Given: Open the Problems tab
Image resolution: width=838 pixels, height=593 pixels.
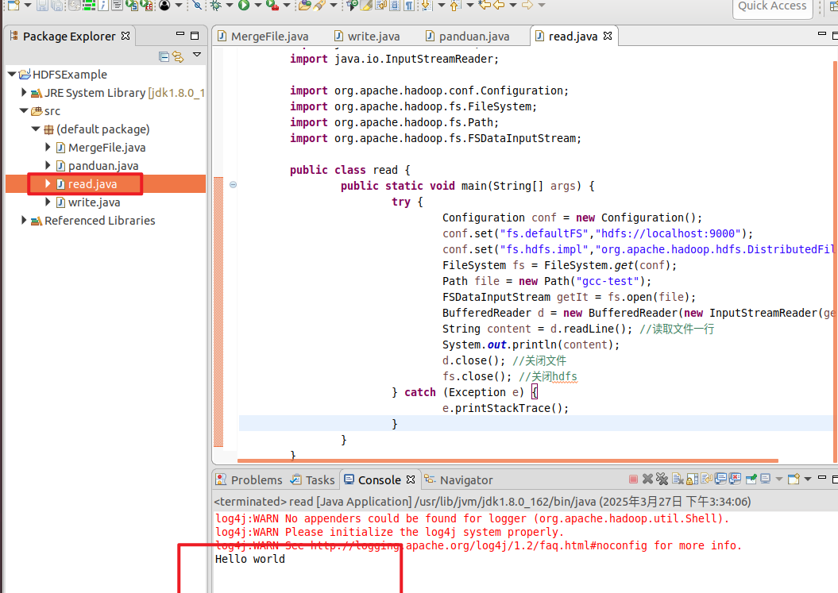Looking at the screenshot, I should click(256, 479).
